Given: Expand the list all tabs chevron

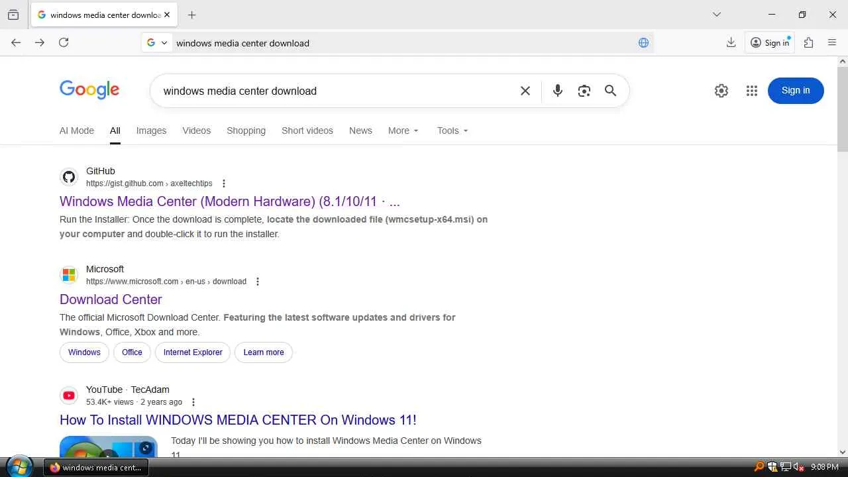Looking at the screenshot, I should (716, 15).
